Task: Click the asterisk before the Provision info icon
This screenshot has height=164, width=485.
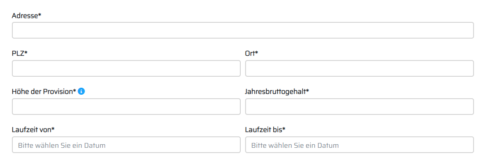Action: pyautogui.click(x=74, y=91)
